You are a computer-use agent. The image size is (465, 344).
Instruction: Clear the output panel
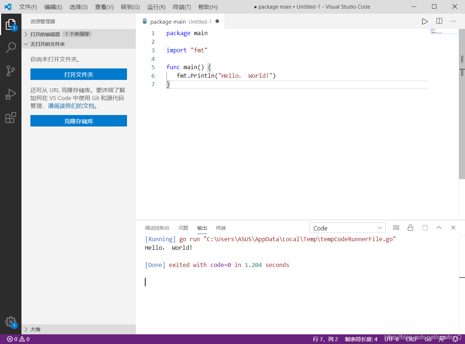tap(396, 228)
